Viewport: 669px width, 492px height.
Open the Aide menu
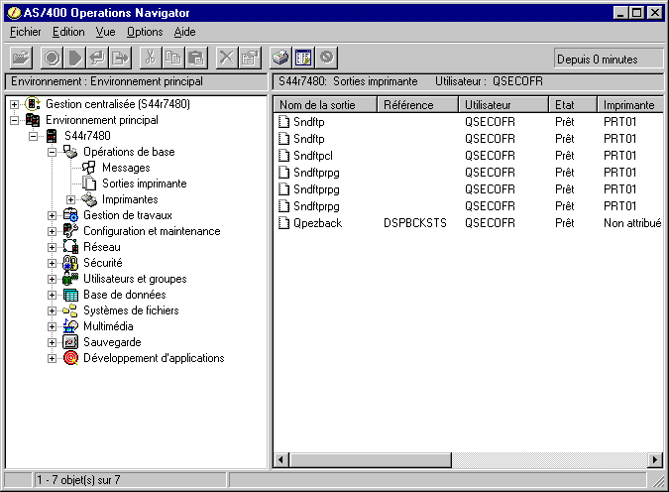point(184,32)
